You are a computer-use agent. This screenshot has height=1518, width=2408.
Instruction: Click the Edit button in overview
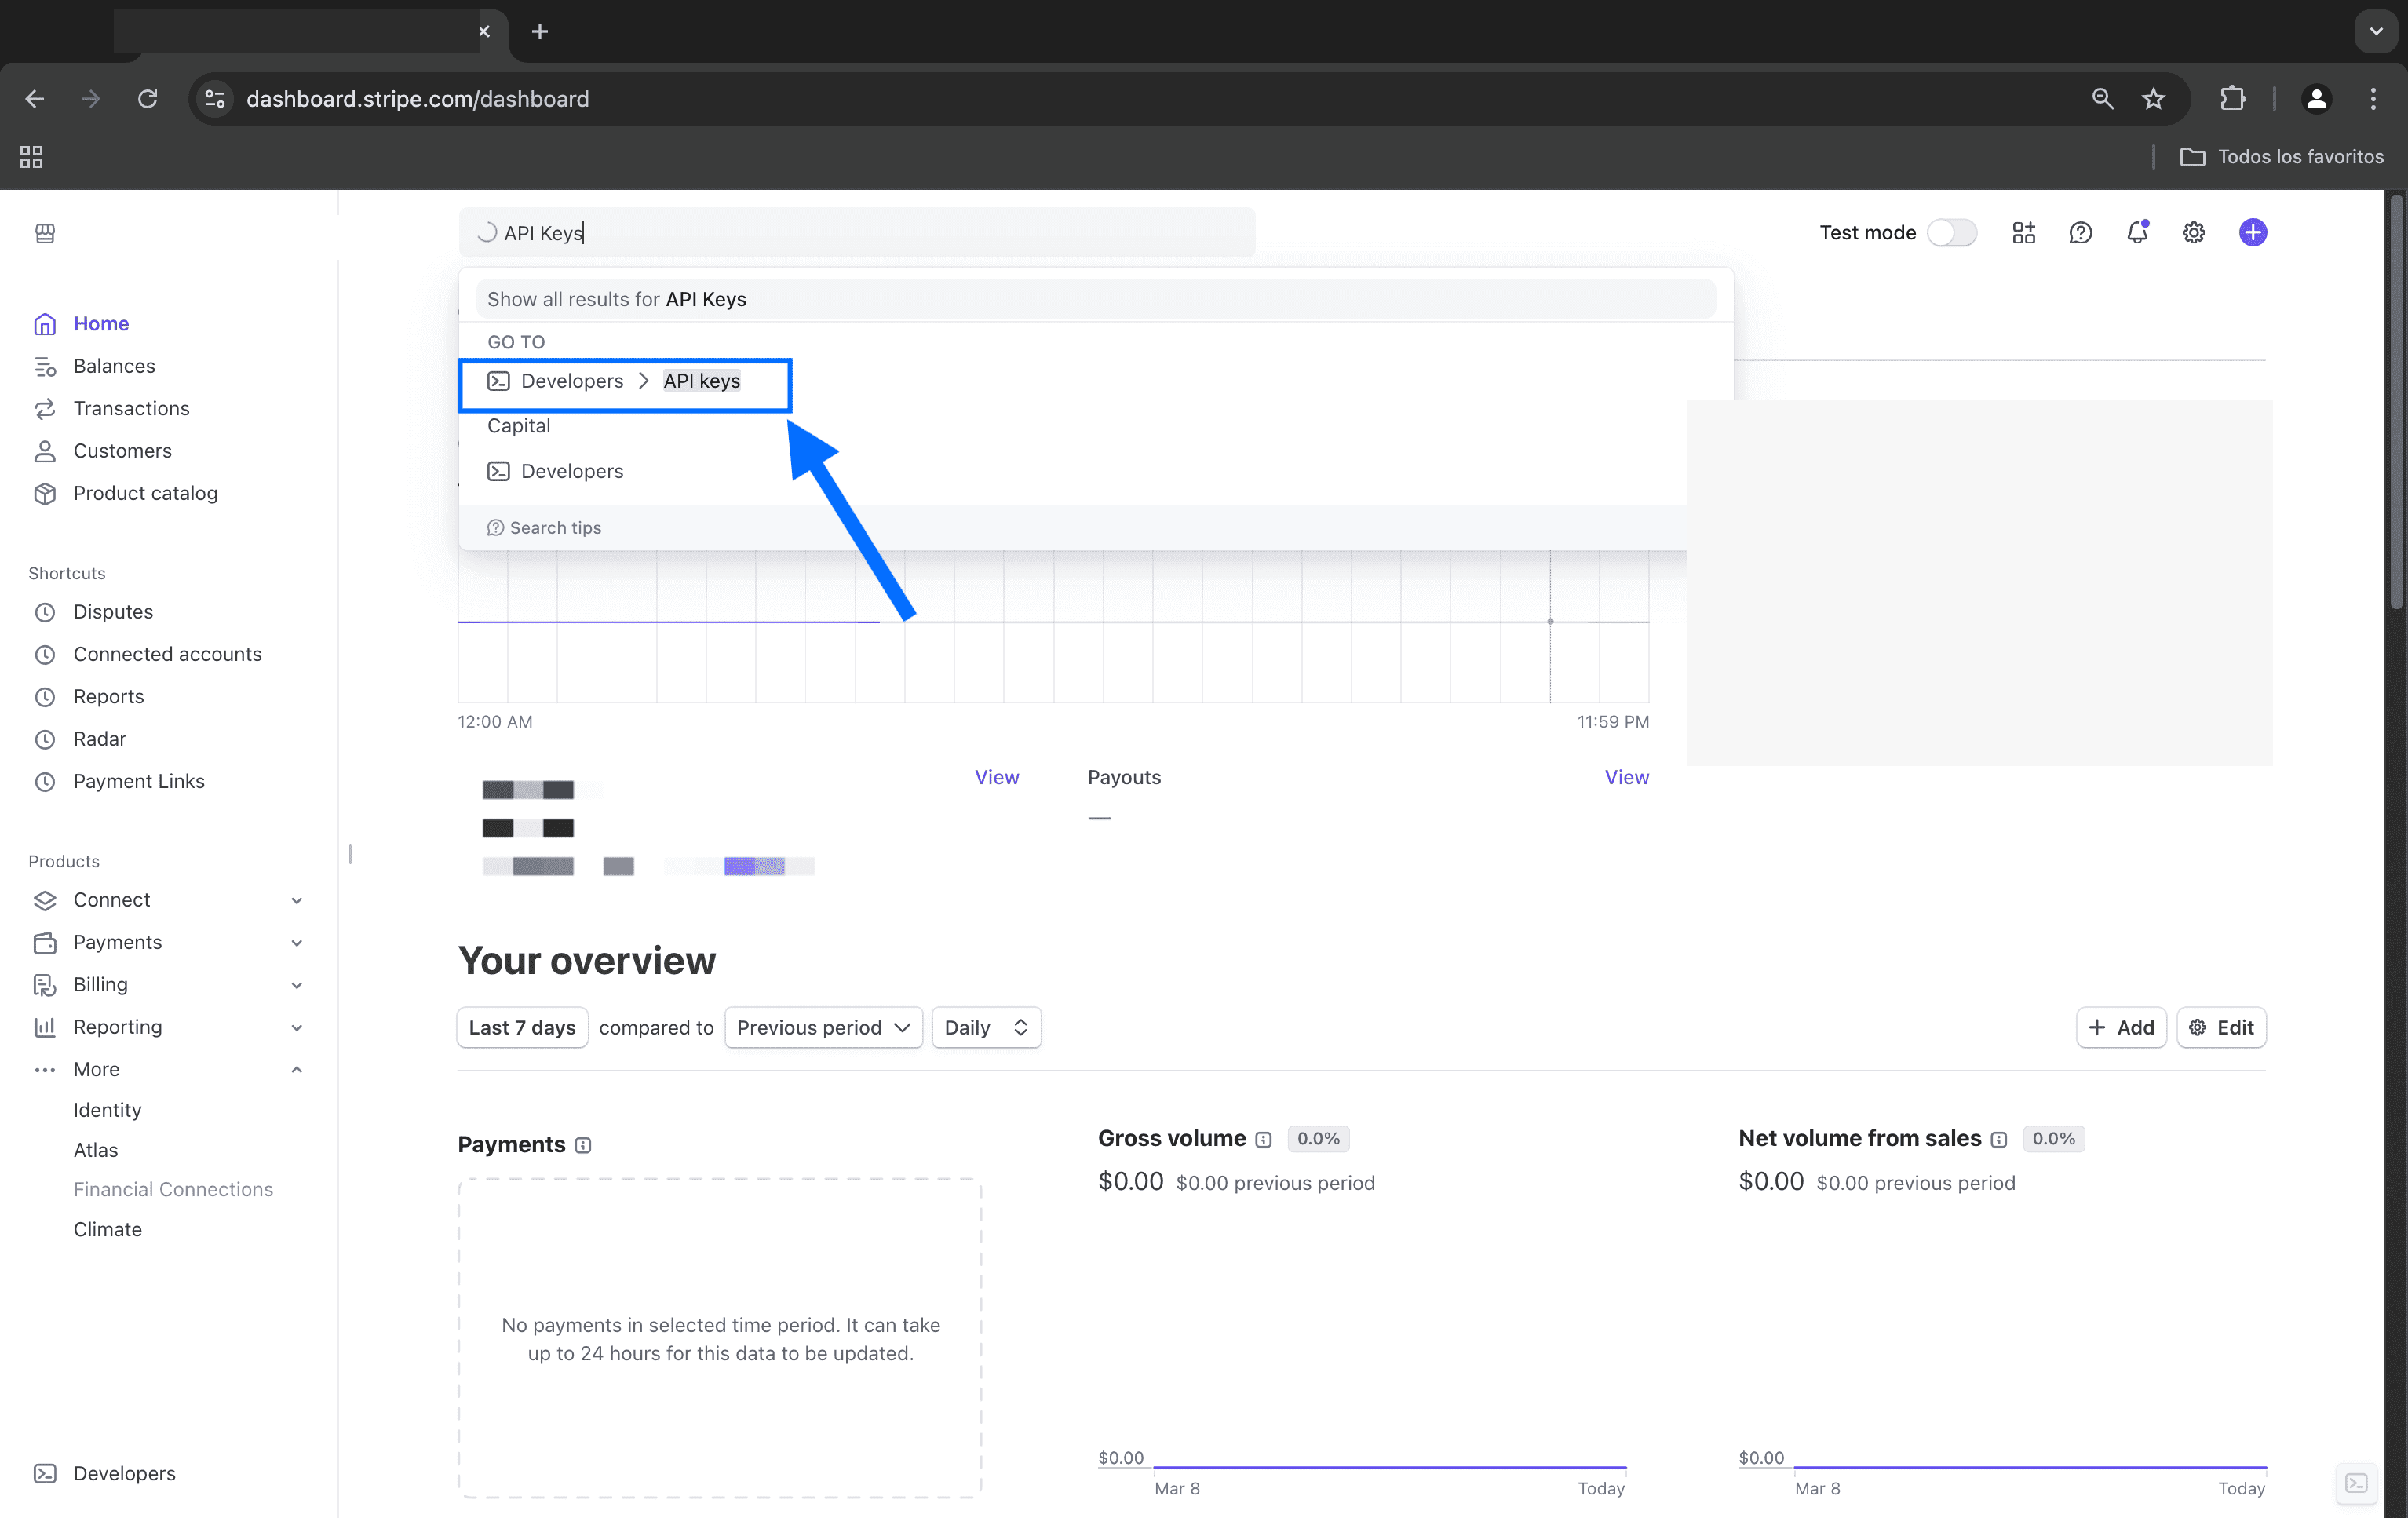(x=2221, y=1027)
